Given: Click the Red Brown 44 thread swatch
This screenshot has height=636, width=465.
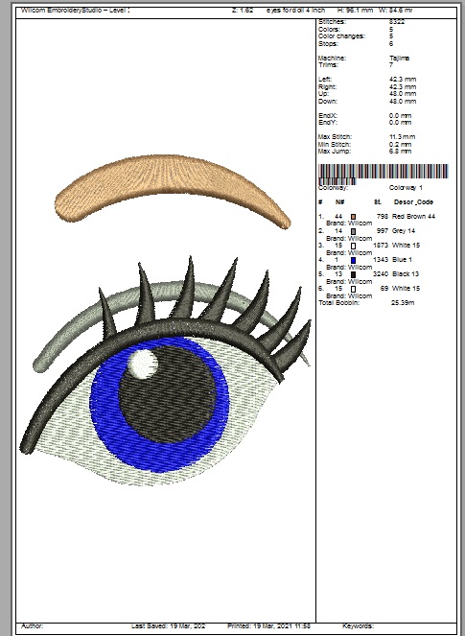Looking at the screenshot, I should coord(353,217).
